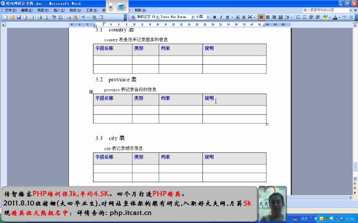Click the help question input box

pyautogui.click(x=326, y=10)
